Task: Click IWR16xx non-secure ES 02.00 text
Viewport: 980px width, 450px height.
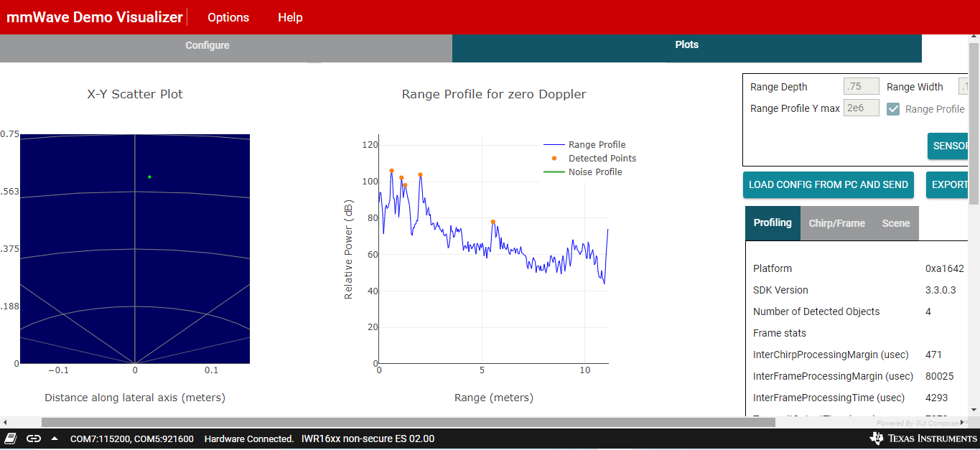Action: click(368, 439)
